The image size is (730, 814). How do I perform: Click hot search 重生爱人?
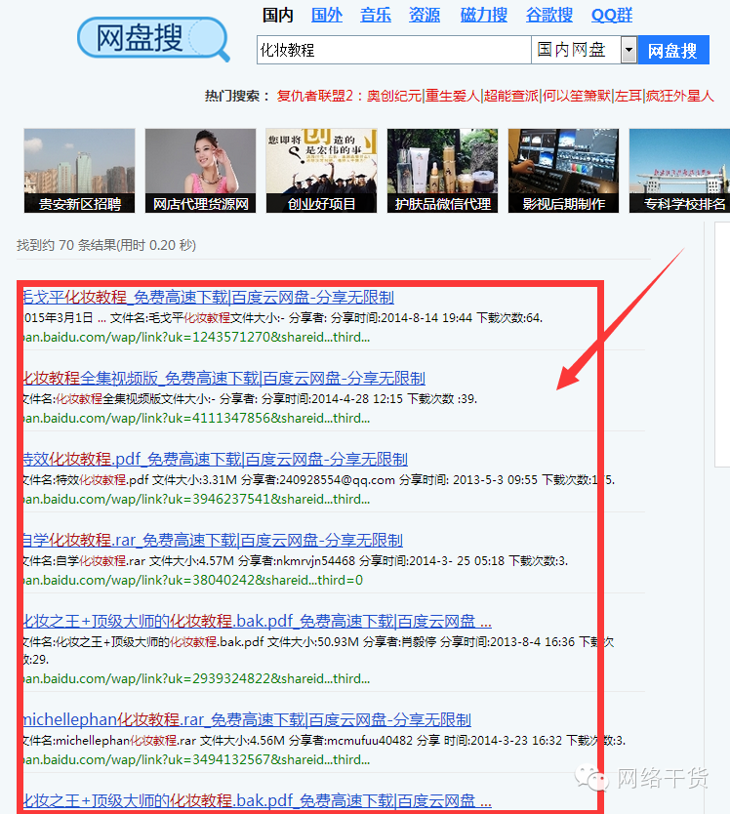[452, 96]
